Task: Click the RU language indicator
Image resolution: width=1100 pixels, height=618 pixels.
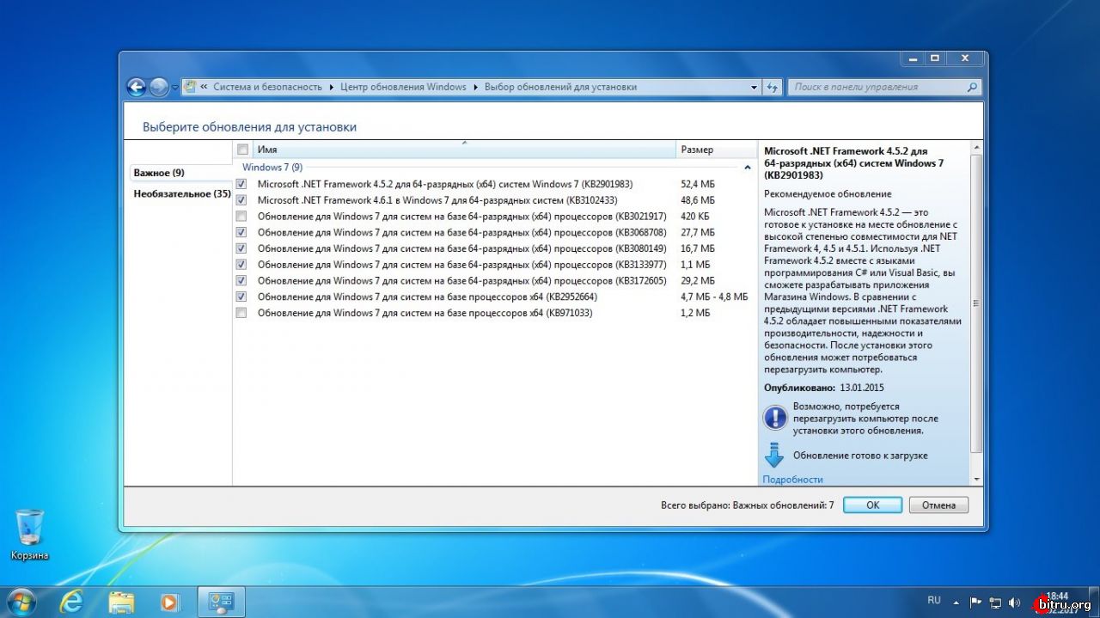Action: [934, 600]
